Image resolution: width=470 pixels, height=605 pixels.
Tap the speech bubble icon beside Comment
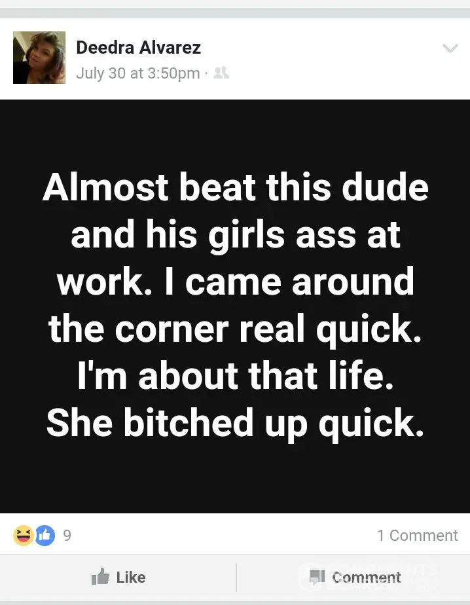pos(317,577)
